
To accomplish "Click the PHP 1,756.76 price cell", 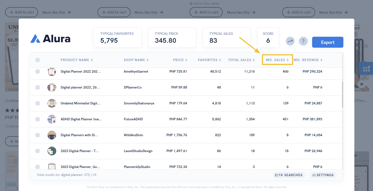I will (x=177, y=135).
